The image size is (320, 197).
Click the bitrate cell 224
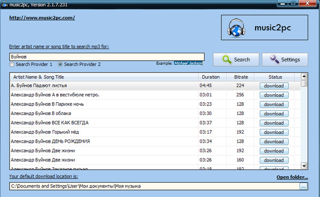coord(240,86)
